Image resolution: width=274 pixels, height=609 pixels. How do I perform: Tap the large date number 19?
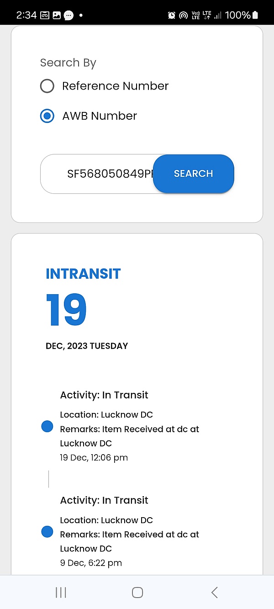pos(66,310)
